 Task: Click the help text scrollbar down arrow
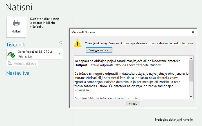[x=191, y=96]
